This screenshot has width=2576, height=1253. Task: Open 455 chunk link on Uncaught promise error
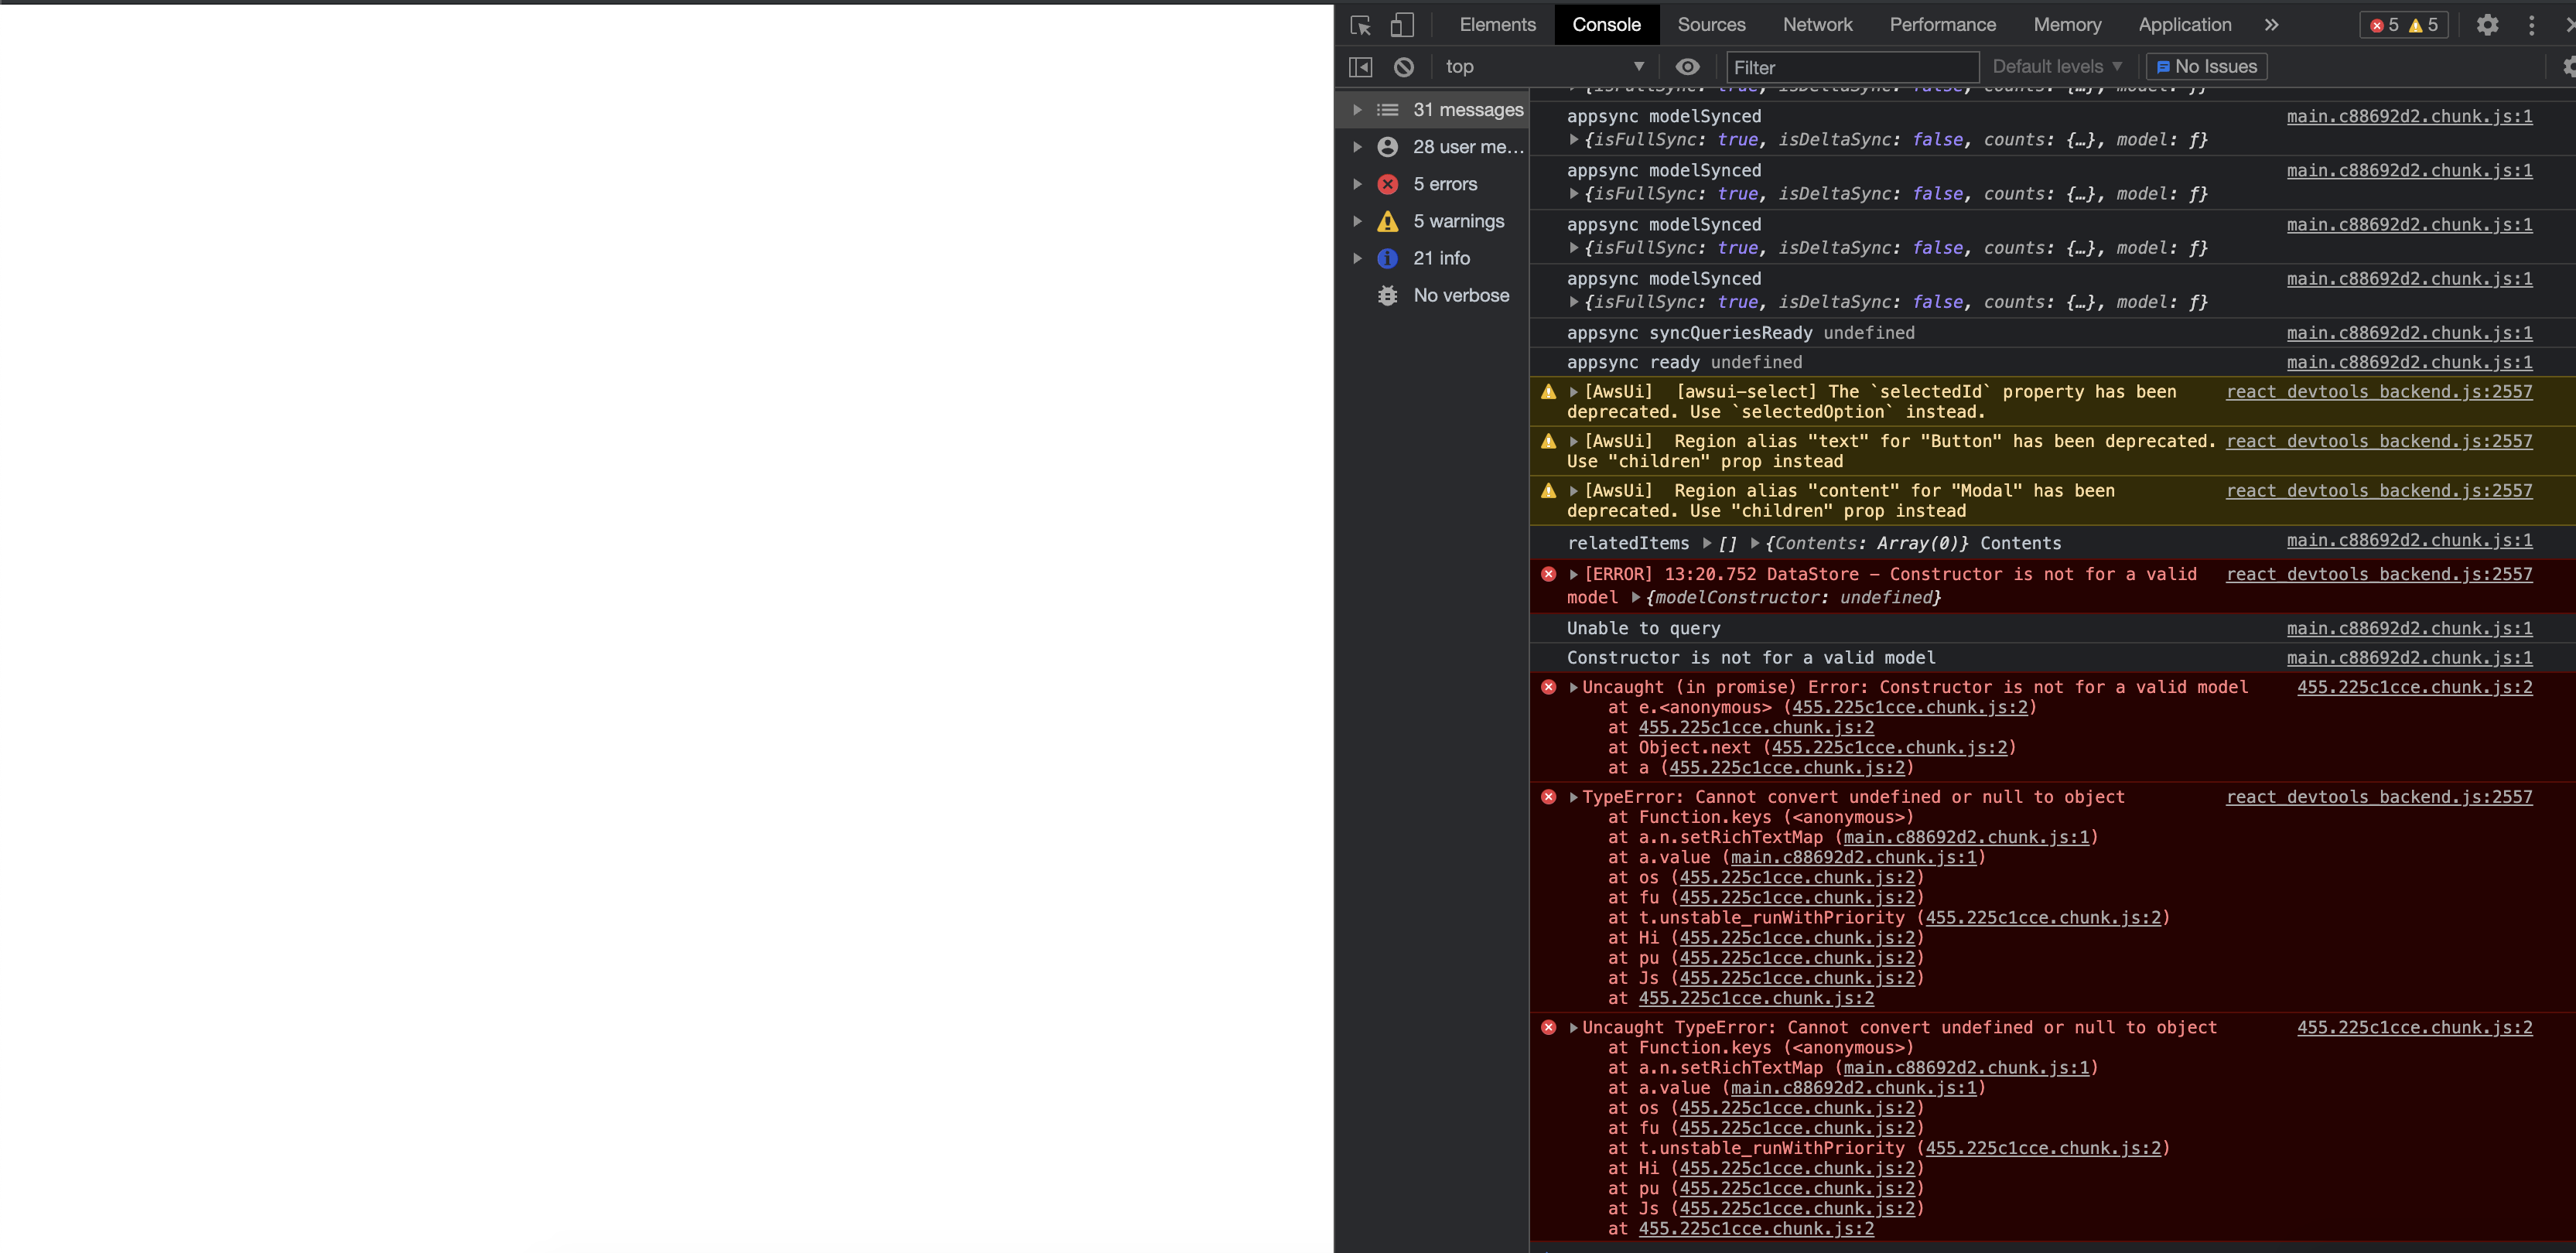[2414, 687]
